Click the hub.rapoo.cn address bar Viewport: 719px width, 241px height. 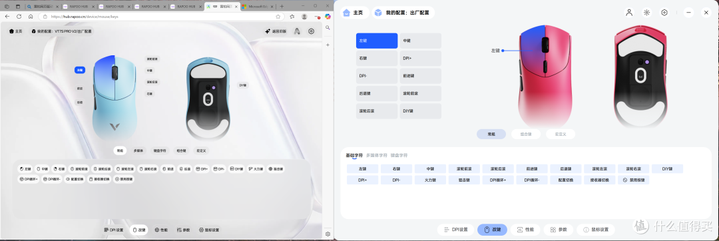tap(160, 16)
